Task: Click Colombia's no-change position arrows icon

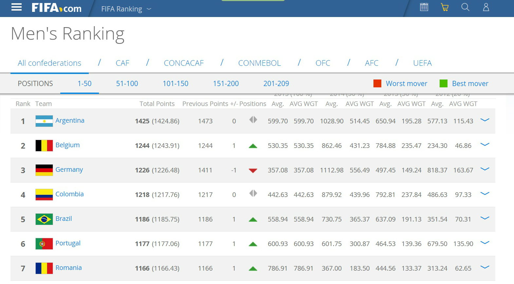Action: point(253,194)
